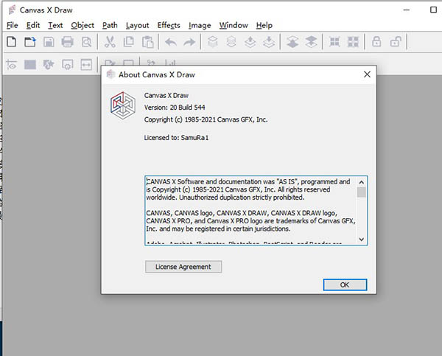Image resolution: width=442 pixels, height=356 pixels.
Task: Open the Effects menu
Action: click(169, 25)
